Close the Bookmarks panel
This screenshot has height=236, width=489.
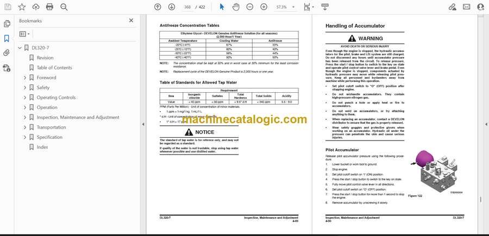pyautogui.click(x=131, y=21)
